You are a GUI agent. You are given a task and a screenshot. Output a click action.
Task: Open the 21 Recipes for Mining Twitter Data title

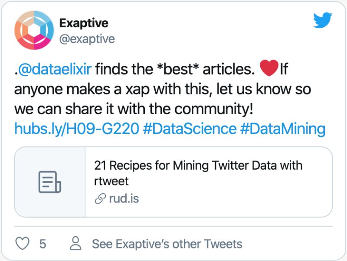(x=198, y=165)
